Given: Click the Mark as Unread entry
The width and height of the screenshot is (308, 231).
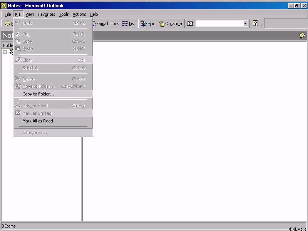Looking at the screenshot, I should (53, 113).
